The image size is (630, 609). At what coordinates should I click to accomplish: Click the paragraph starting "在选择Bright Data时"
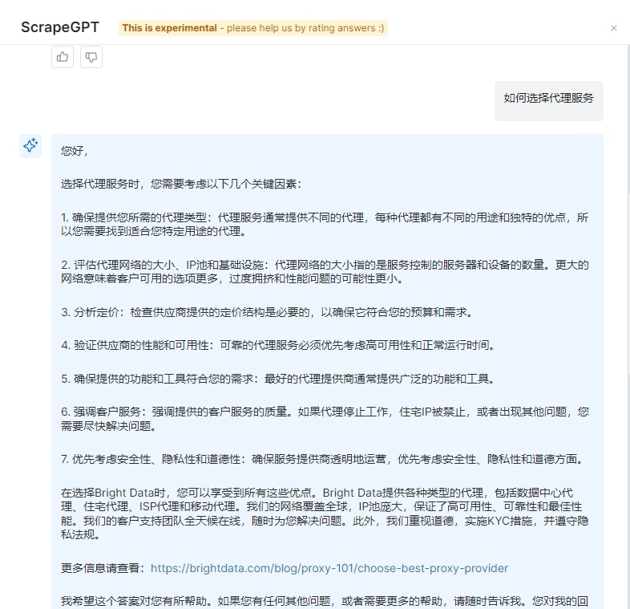tap(325, 514)
